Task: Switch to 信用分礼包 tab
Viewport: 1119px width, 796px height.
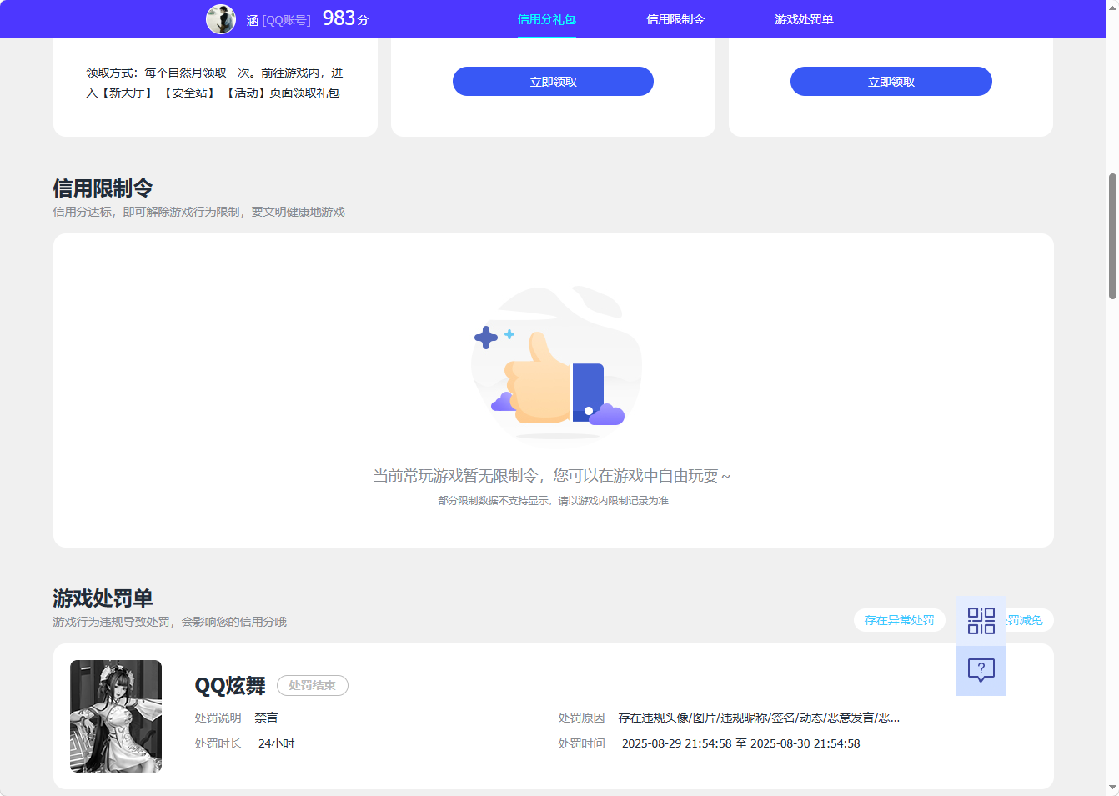Action: (547, 19)
